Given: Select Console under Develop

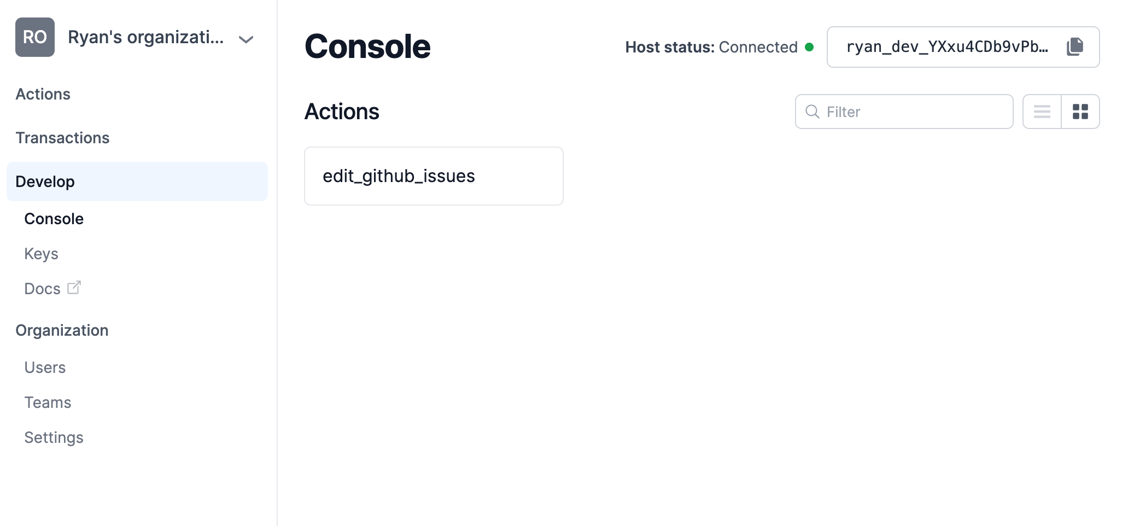Looking at the screenshot, I should 54,219.
